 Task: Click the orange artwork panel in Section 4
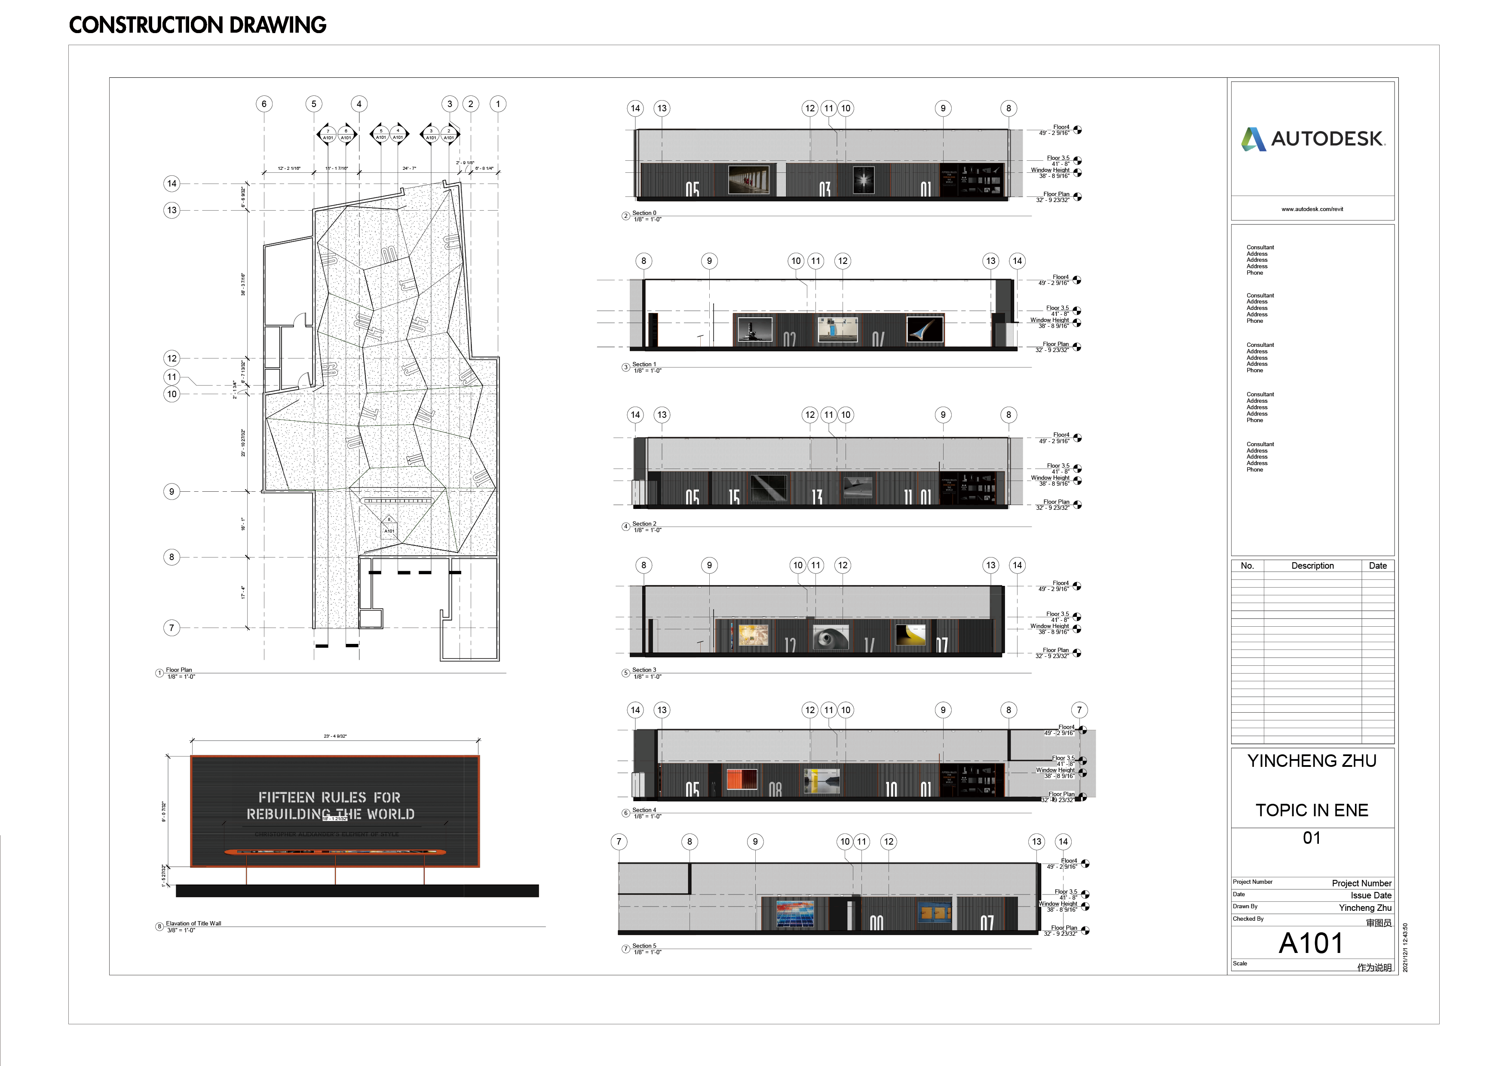click(742, 779)
